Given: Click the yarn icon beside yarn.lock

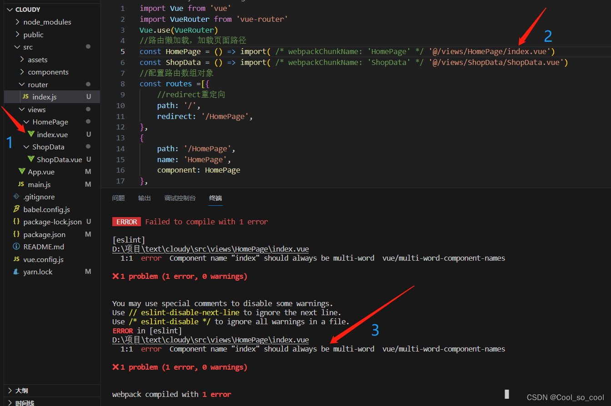Looking at the screenshot, I should click(16, 272).
